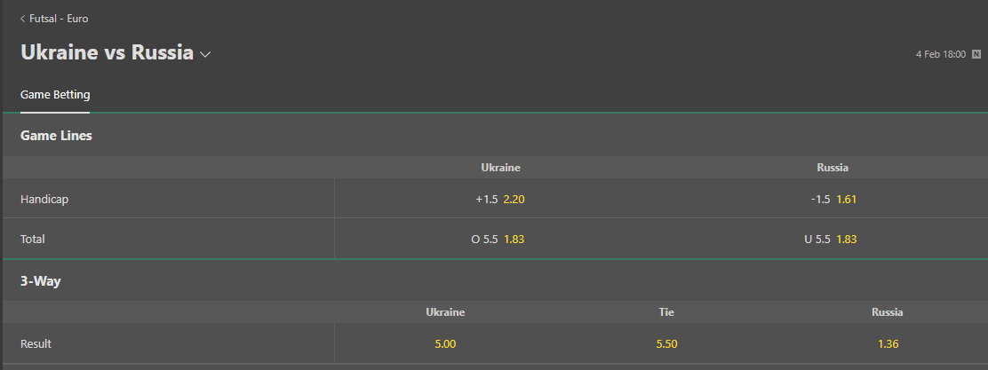Expand the Ukraine vs Russia match dropdown arrow

click(x=204, y=55)
